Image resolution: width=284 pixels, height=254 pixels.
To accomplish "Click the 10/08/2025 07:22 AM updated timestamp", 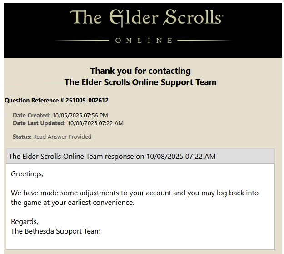I will pos(95,123).
